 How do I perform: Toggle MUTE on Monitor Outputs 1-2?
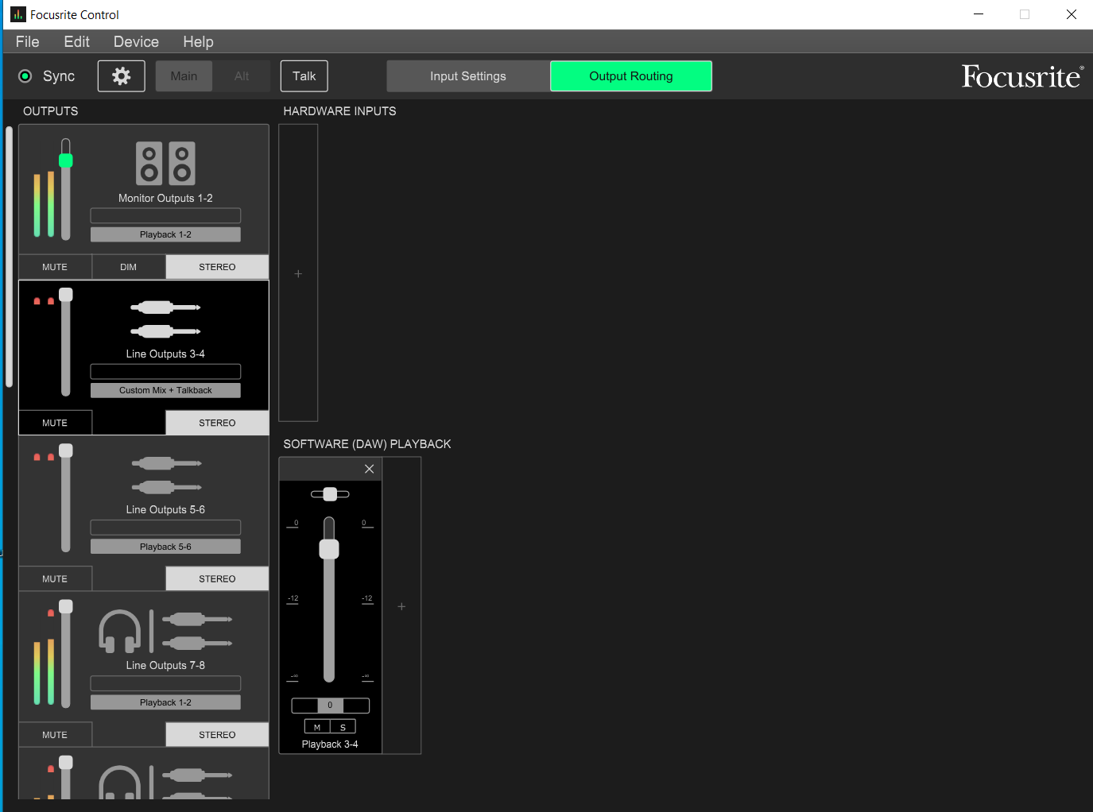(55, 267)
